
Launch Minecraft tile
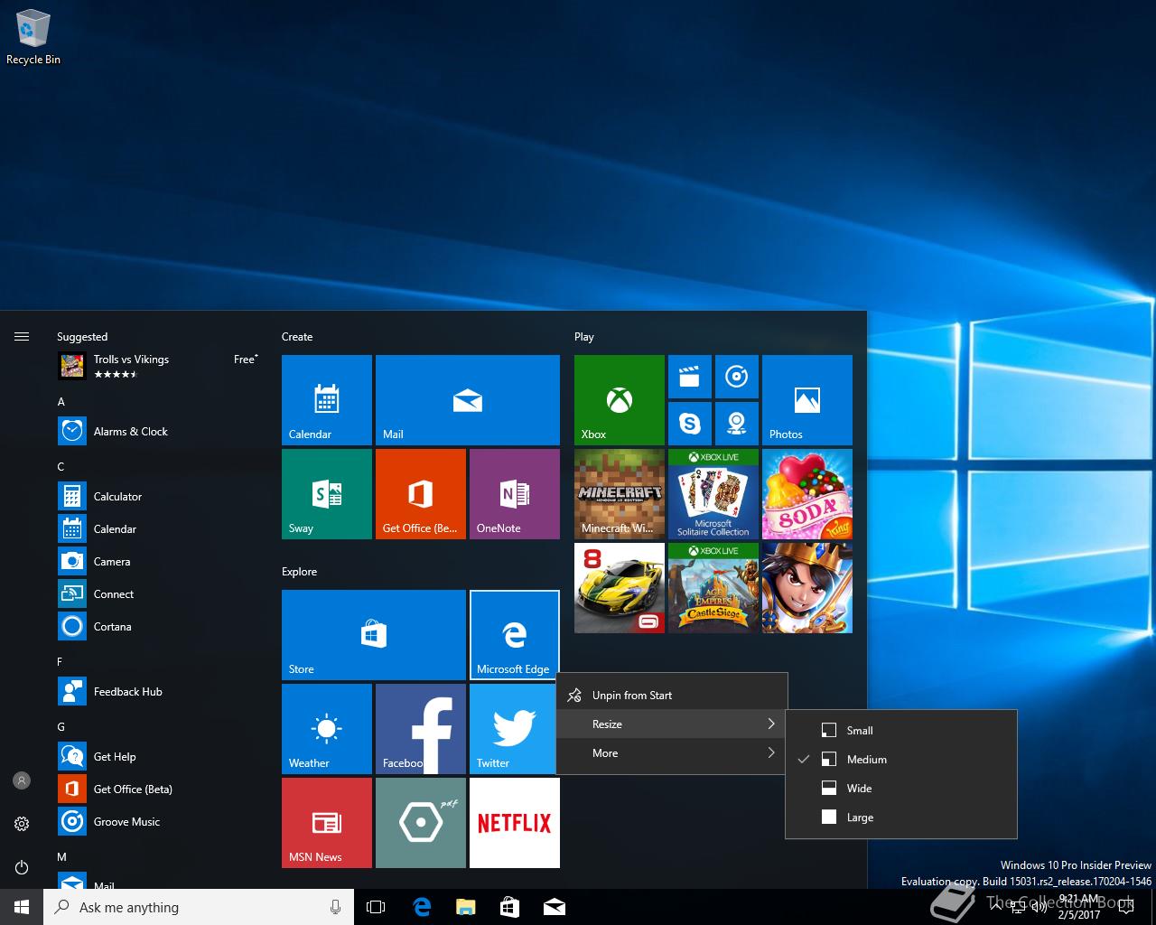coord(620,494)
